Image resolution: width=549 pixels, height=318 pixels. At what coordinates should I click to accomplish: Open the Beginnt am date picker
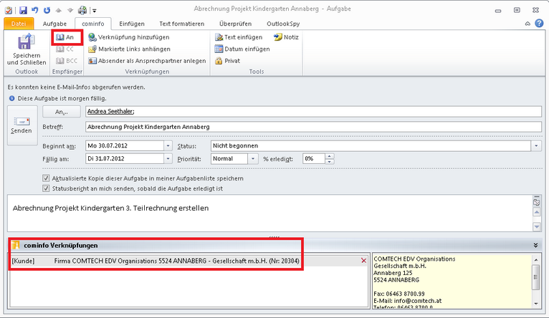(x=168, y=145)
